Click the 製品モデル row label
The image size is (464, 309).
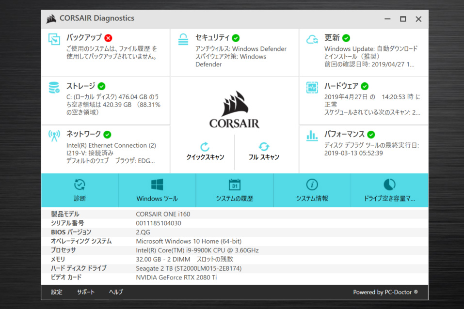(65, 214)
